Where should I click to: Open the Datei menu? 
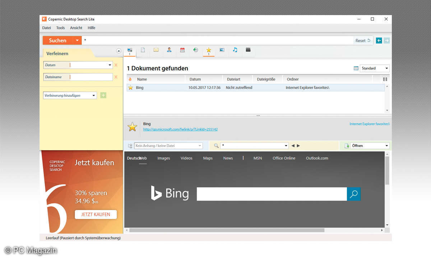(46, 28)
